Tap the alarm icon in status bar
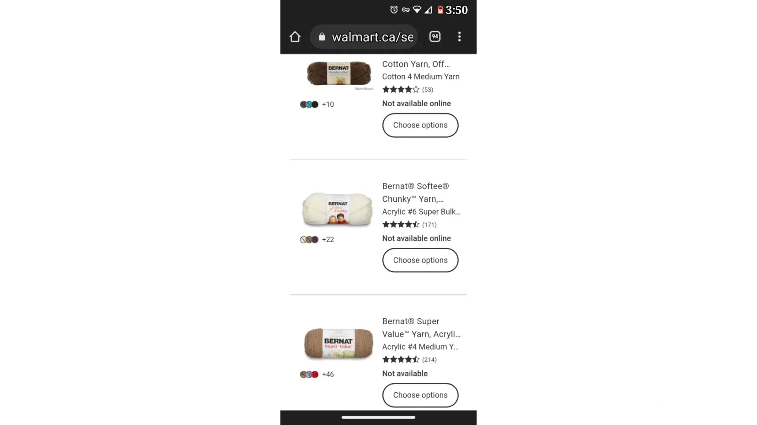 [394, 9]
